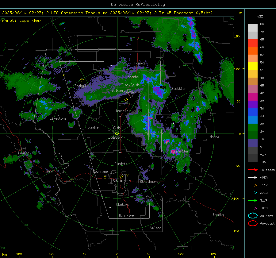The height and width of the screenshot is (258, 276).
Task: Click the yellow diamond marker near RedDeer
Action: tap(126, 100)
